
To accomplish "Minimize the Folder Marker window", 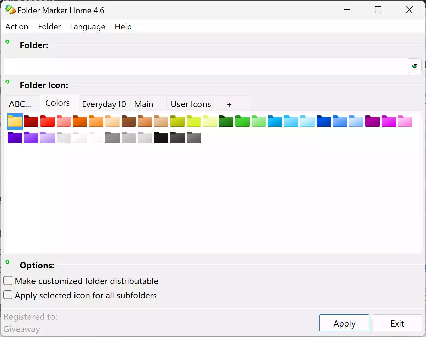I will pyautogui.click(x=347, y=10).
